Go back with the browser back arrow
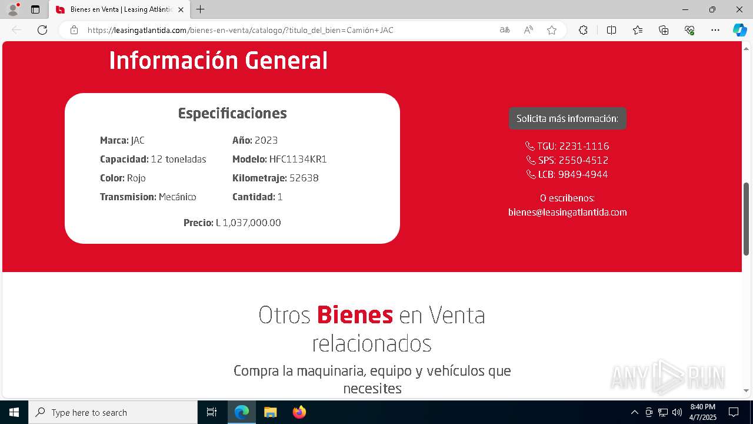Screen dimensions: 753x424 click(16, 30)
